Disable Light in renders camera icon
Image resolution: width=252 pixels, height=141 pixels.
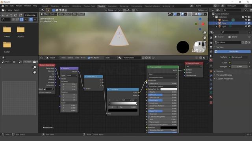[x=249, y=26]
